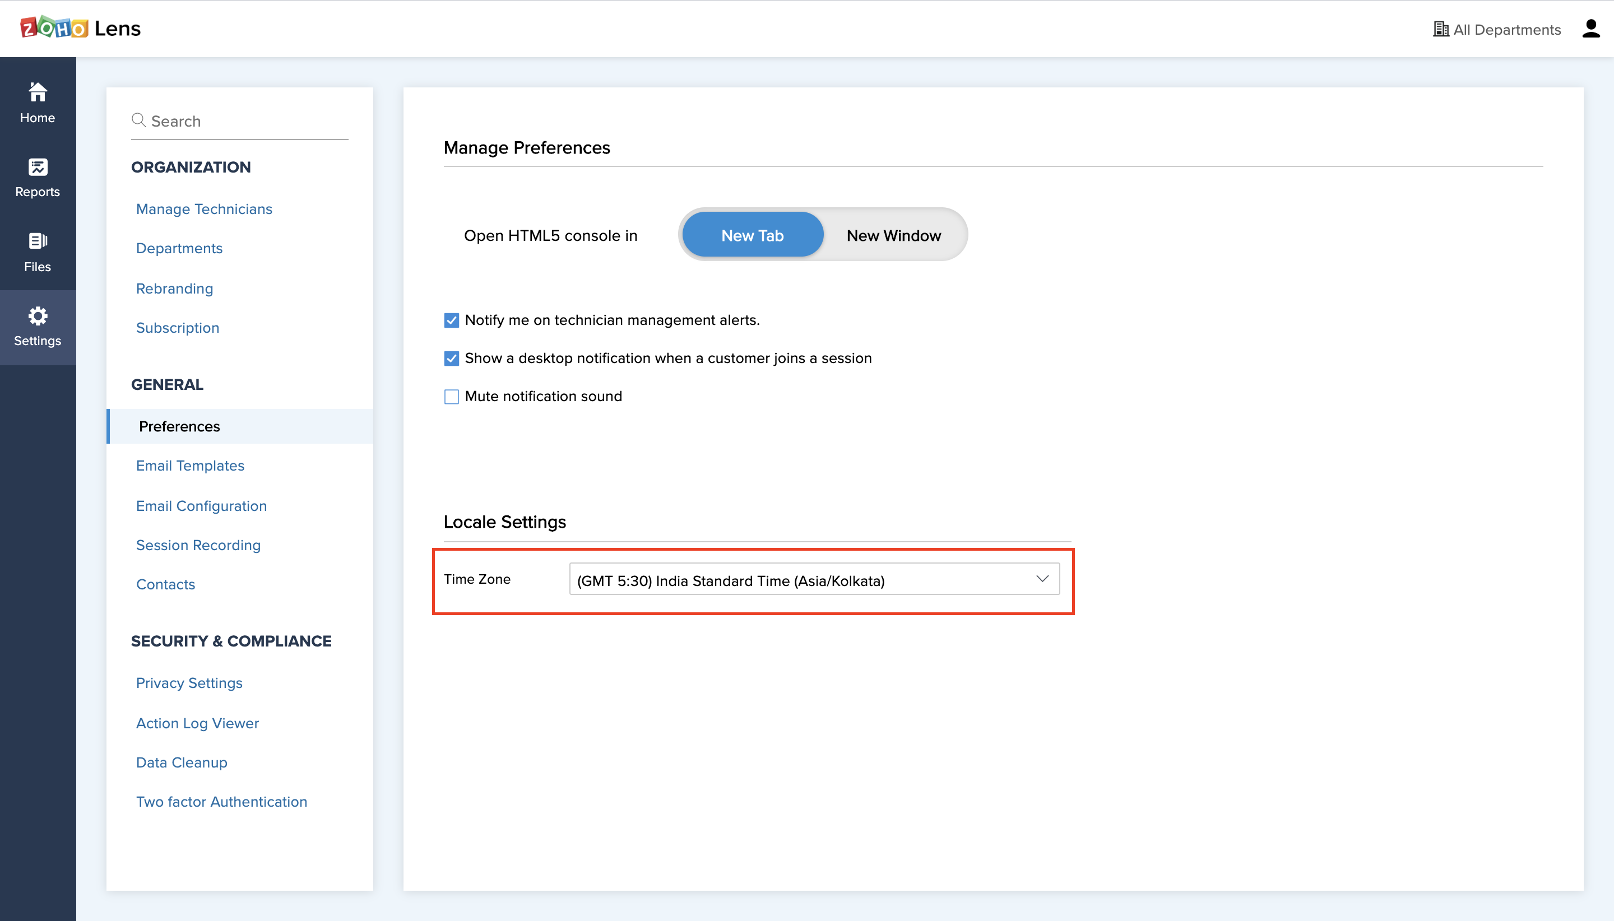Go to Session Recording settings
The width and height of the screenshot is (1614, 921).
[198, 545]
